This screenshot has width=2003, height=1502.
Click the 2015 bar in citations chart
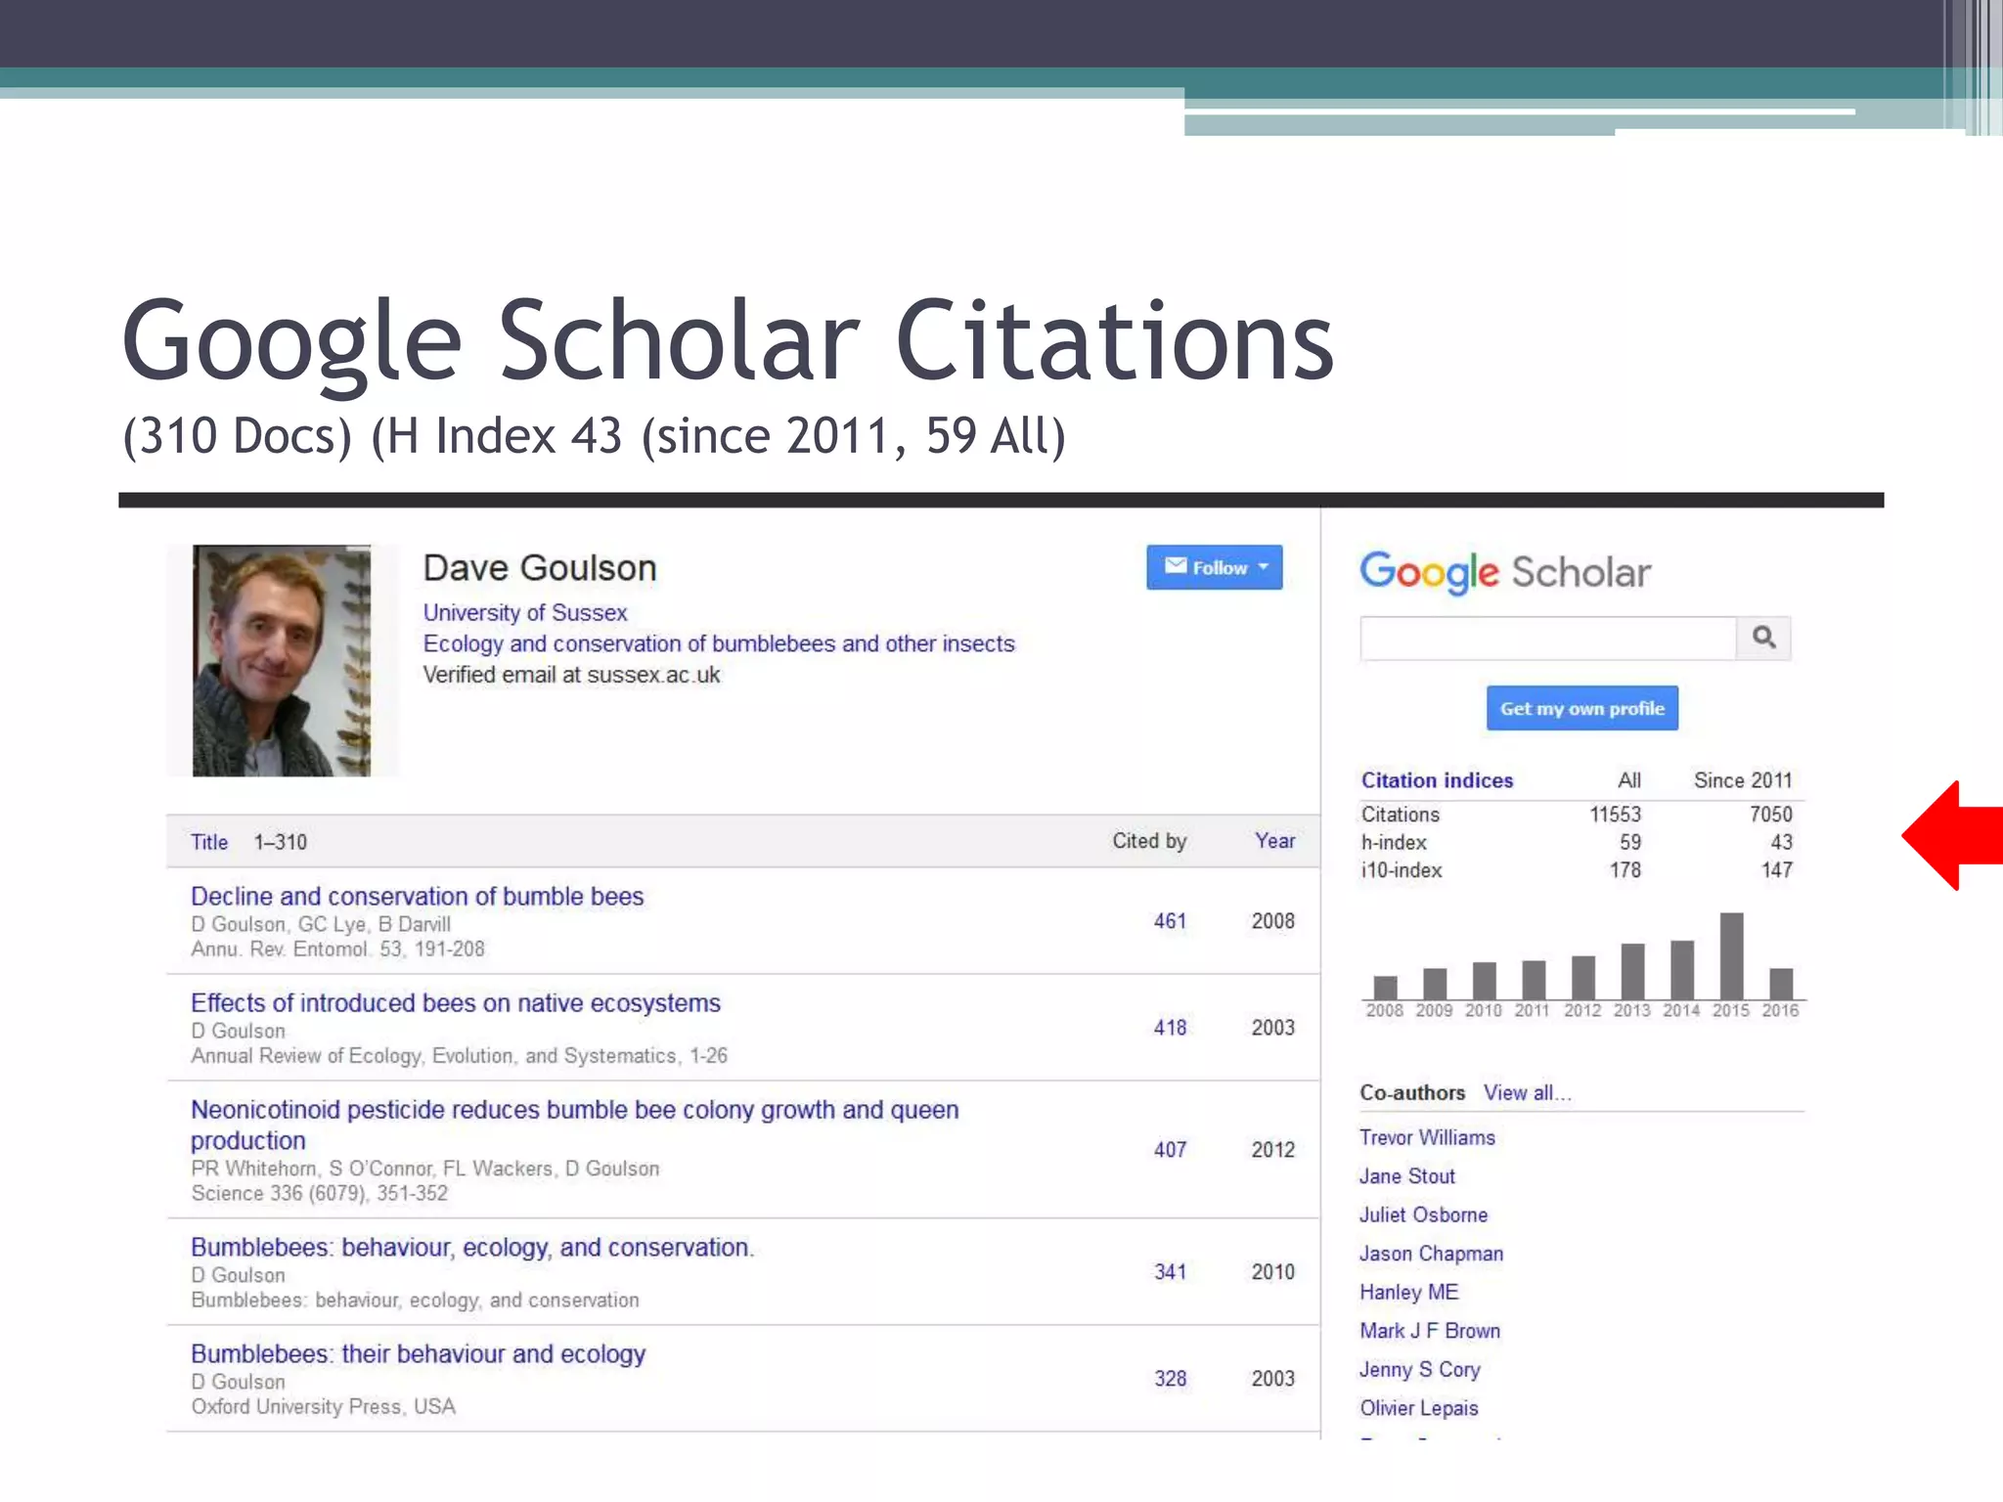click(1731, 955)
